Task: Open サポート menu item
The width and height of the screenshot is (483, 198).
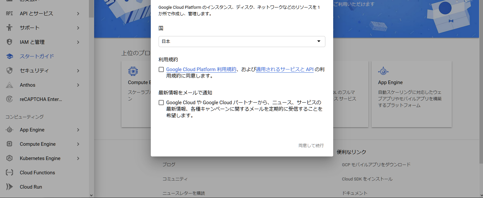Action: click(x=44, y=28)
